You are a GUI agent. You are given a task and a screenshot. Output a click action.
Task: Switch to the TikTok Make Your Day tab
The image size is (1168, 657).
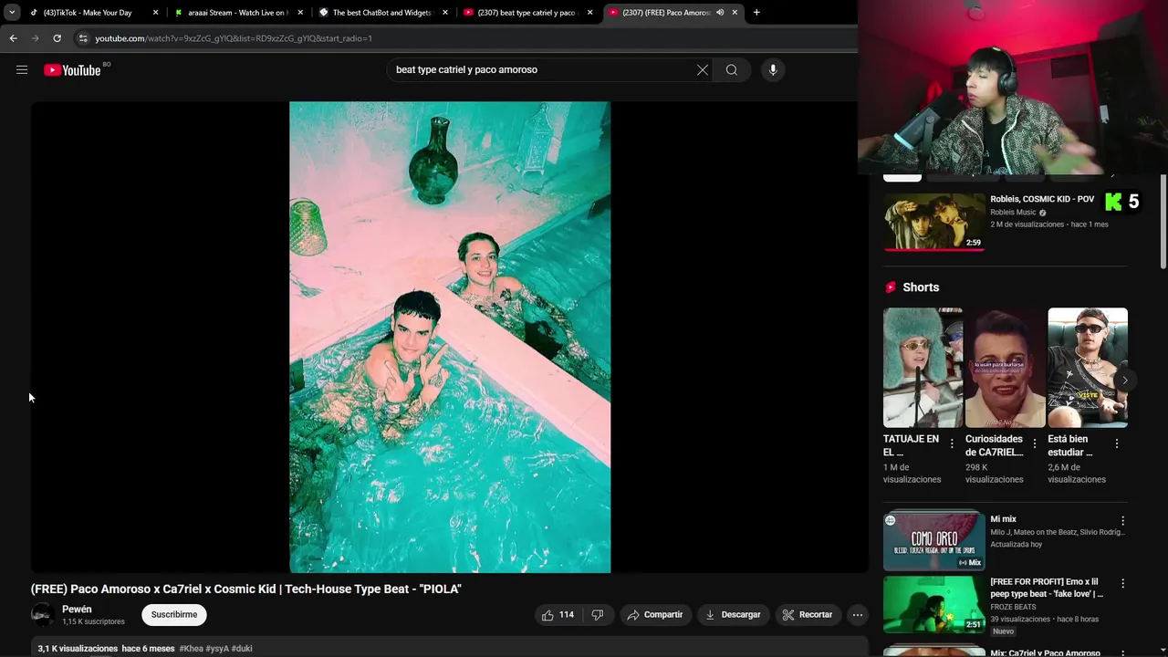[x=87, y=13]
